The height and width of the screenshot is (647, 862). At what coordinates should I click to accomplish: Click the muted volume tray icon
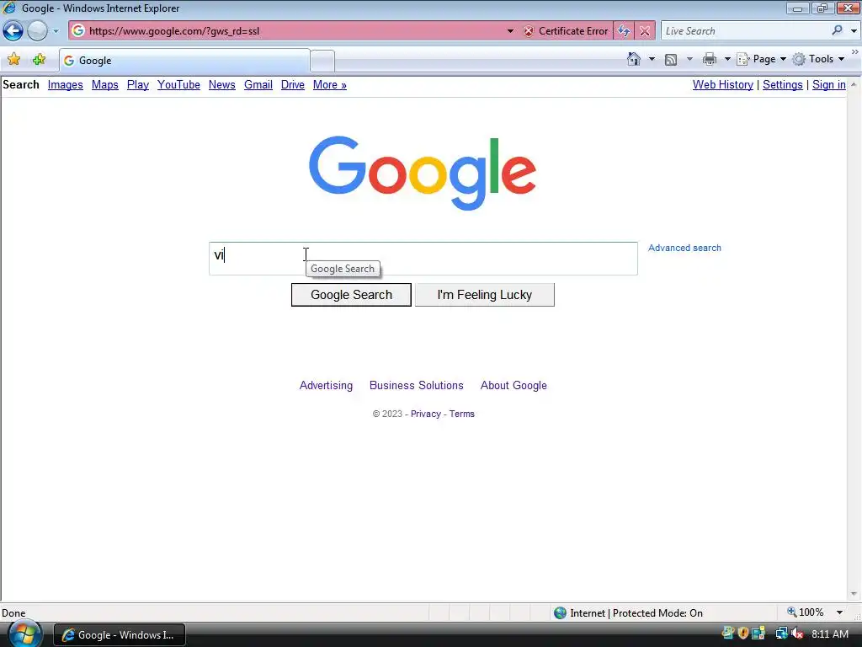pyautogui.click(x=797, y=634)
